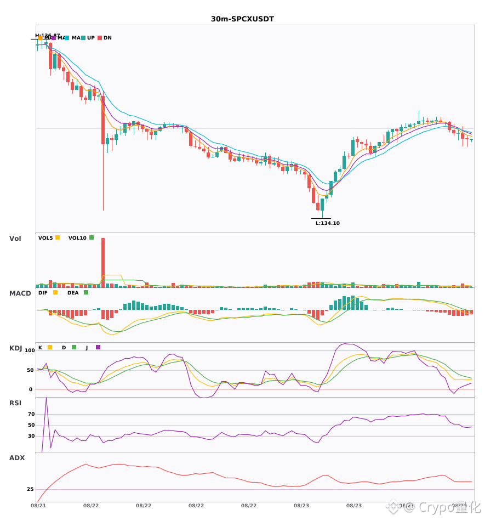Click the green VOL10 legend swatch
The width and height of the screenshot is (485, 521).
tap(92, 237)
